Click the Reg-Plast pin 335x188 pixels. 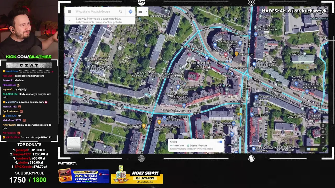coord(260,16)
